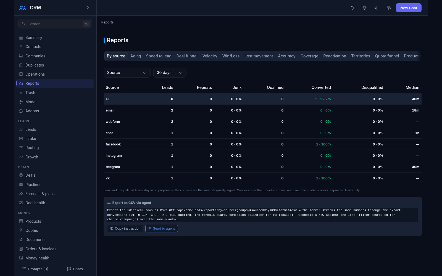Viewport: 442px width, 276px height.
Task: Open the Accuracy tab
Action: (x=286, y=56)
